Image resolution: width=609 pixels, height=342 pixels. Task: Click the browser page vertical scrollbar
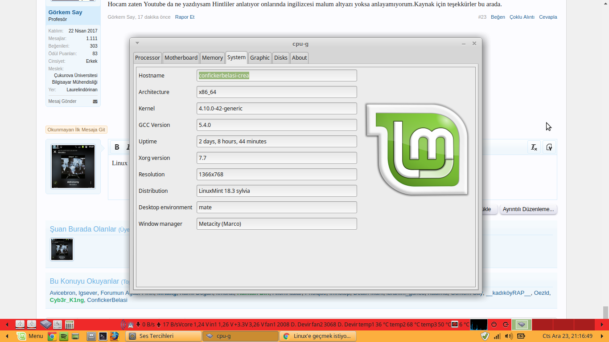pos(605,312)
